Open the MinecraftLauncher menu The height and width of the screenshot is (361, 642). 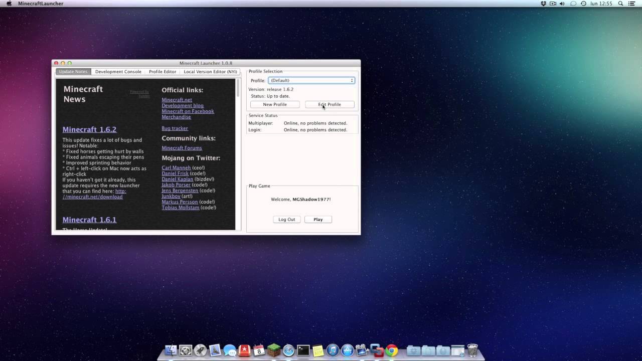[41, 4]
